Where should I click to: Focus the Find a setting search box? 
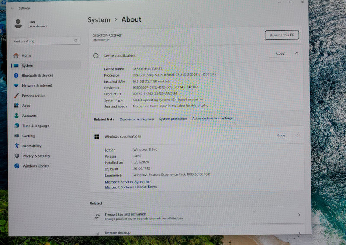pyautogui.click(x=46, y=41)
